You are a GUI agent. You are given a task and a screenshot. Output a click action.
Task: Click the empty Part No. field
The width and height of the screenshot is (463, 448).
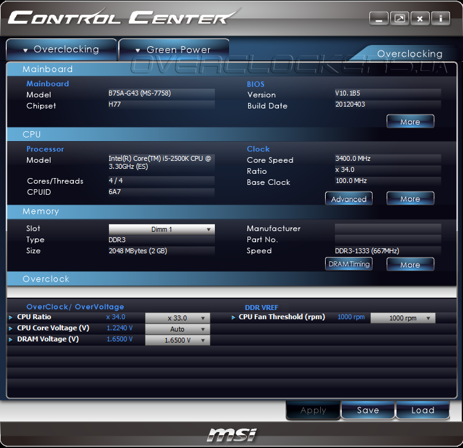coord(388,239)
